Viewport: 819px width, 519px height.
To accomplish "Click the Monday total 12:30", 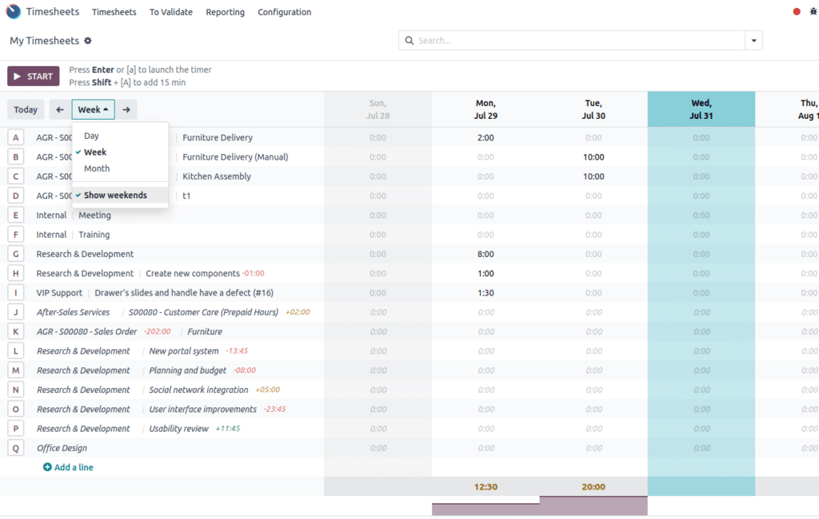I will 485,486.
